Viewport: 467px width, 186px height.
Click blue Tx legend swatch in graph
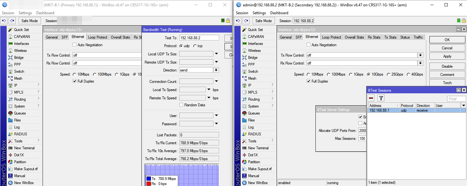149,179
